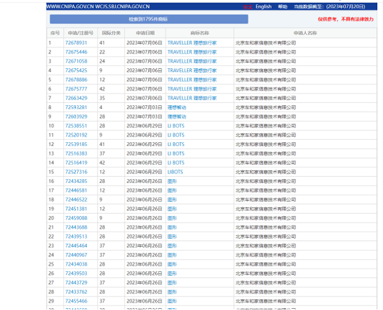Image resolution: width=383 pixels, height=310 pixels.
Task: Click the 申请/注册号 column header
Action: click(x=79, y=33)
